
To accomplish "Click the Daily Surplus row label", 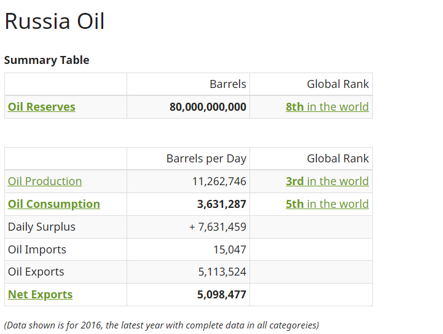I will (42, 227).
